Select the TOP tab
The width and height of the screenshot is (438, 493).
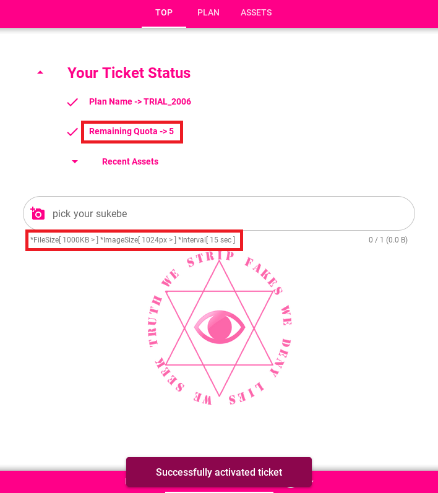(164, 12)
